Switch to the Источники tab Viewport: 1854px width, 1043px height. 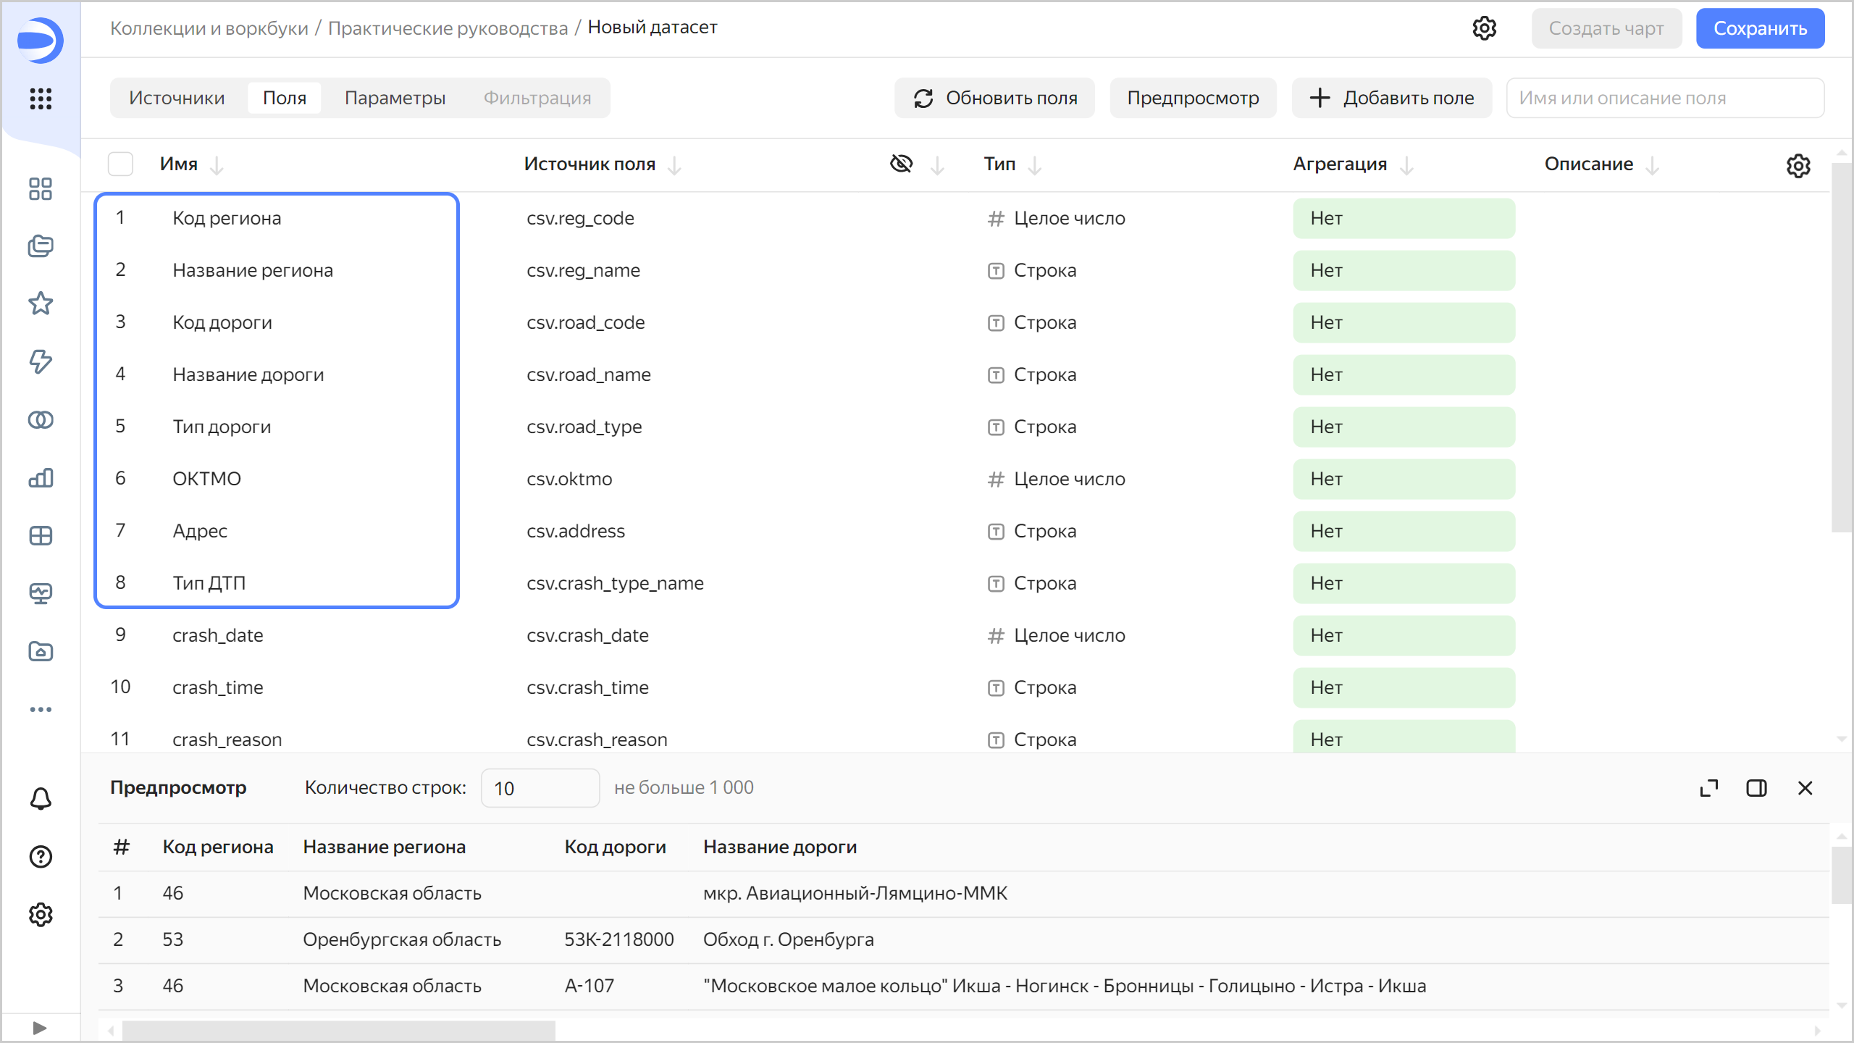click(177, 98)
